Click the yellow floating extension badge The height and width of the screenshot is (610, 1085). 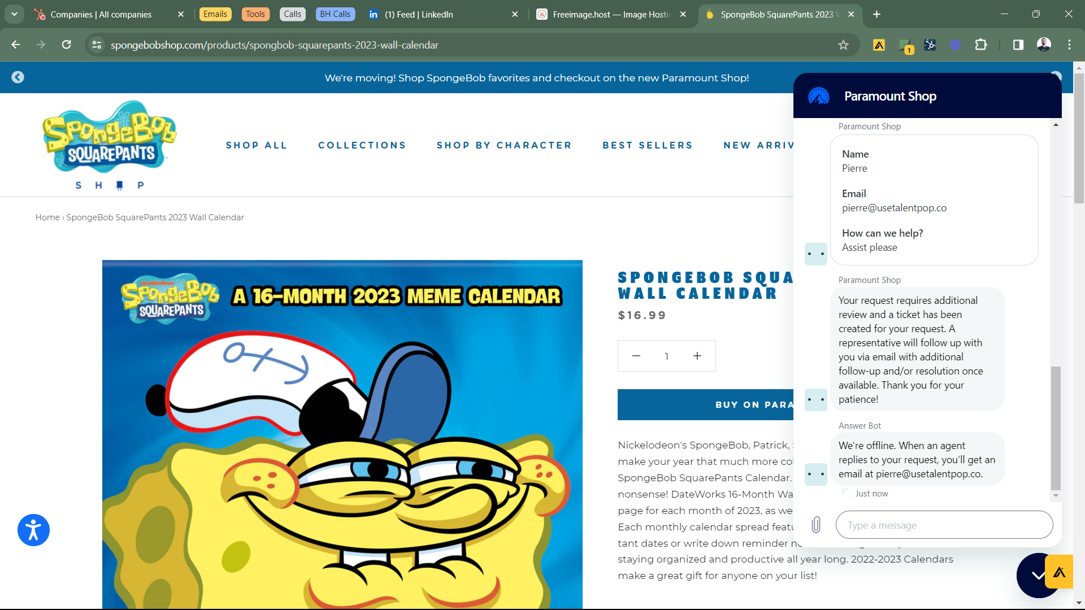1059,572
